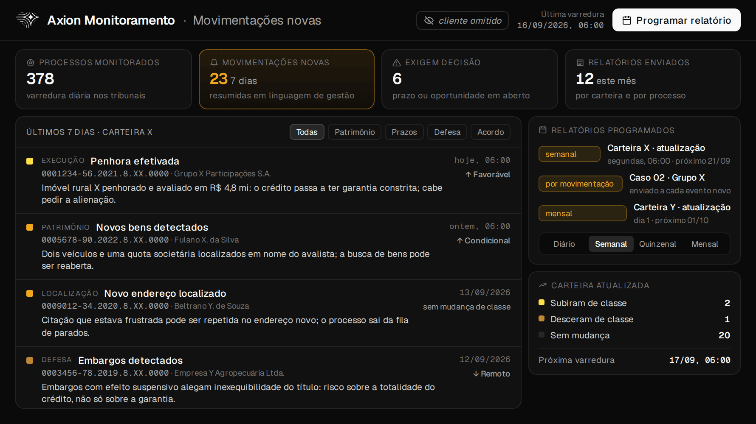The width and height of the screenshot is (756, 424).
Task: Open the 'Novos bens detectados' movement title
Action: point(152,227)
